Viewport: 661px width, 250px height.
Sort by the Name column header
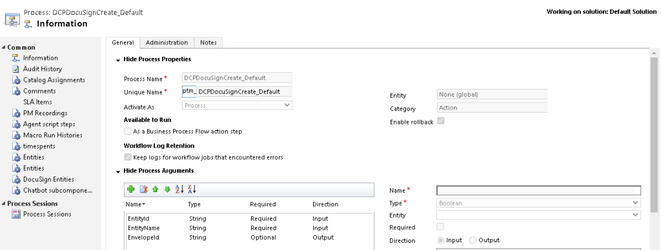(x=136, y=204)
